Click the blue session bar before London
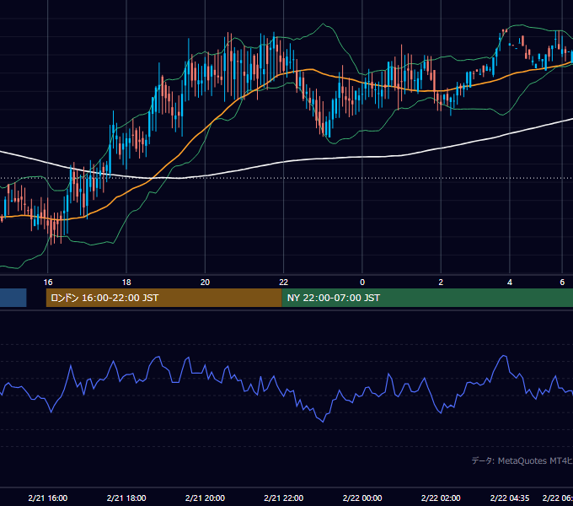This screenshot has width=573, height=506. pyautogui.click(x=13, y=298)
